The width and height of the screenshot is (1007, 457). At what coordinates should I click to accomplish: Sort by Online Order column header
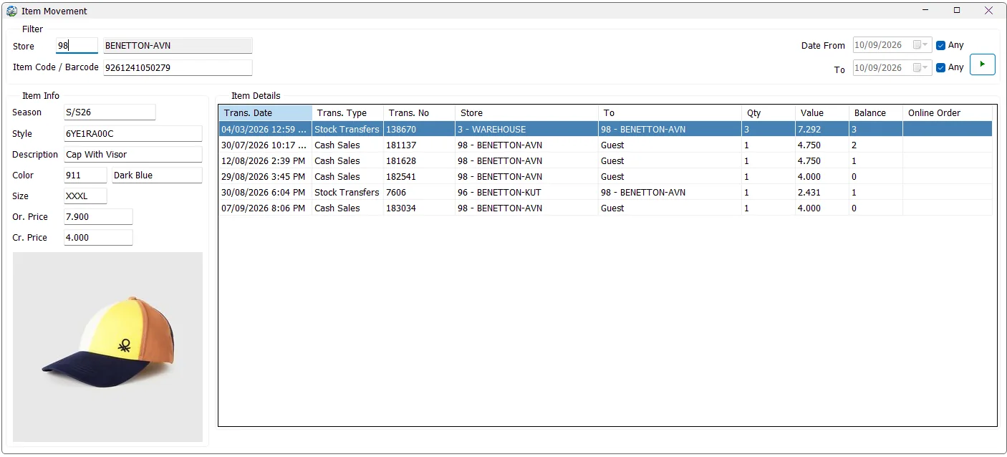coord(948,113)
